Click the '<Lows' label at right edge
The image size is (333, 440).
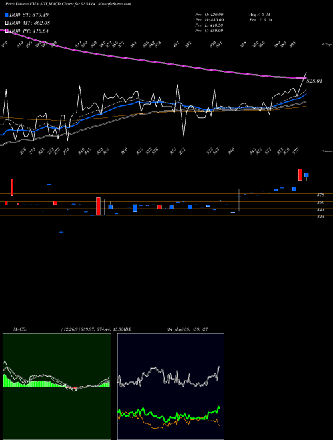(x=327, y=151)
